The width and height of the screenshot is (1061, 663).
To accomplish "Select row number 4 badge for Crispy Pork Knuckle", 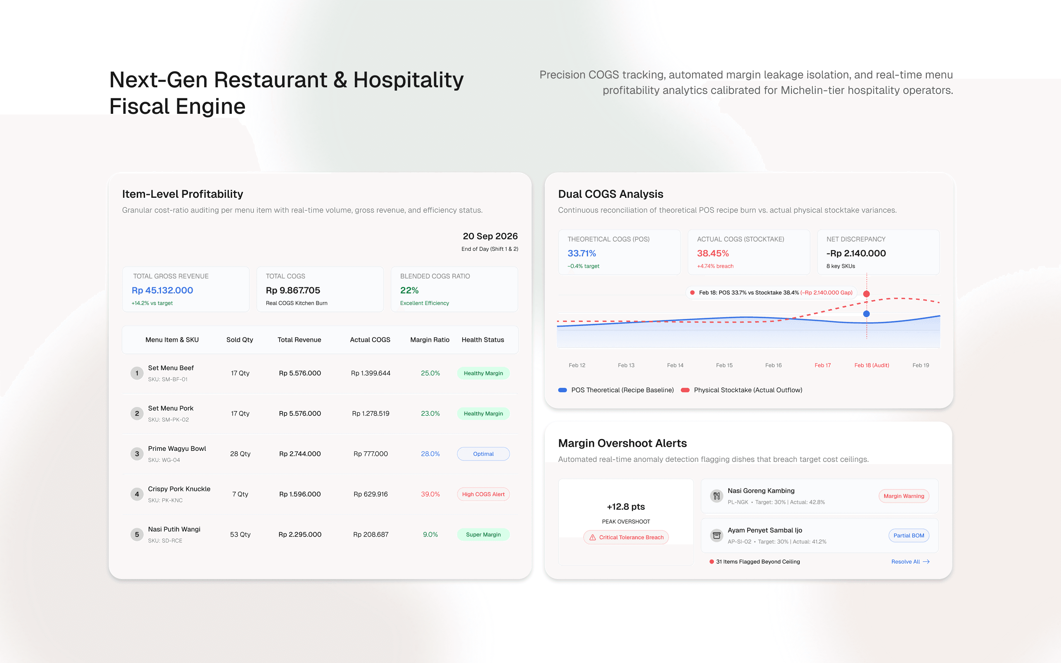I will click(x=137, y=494).
